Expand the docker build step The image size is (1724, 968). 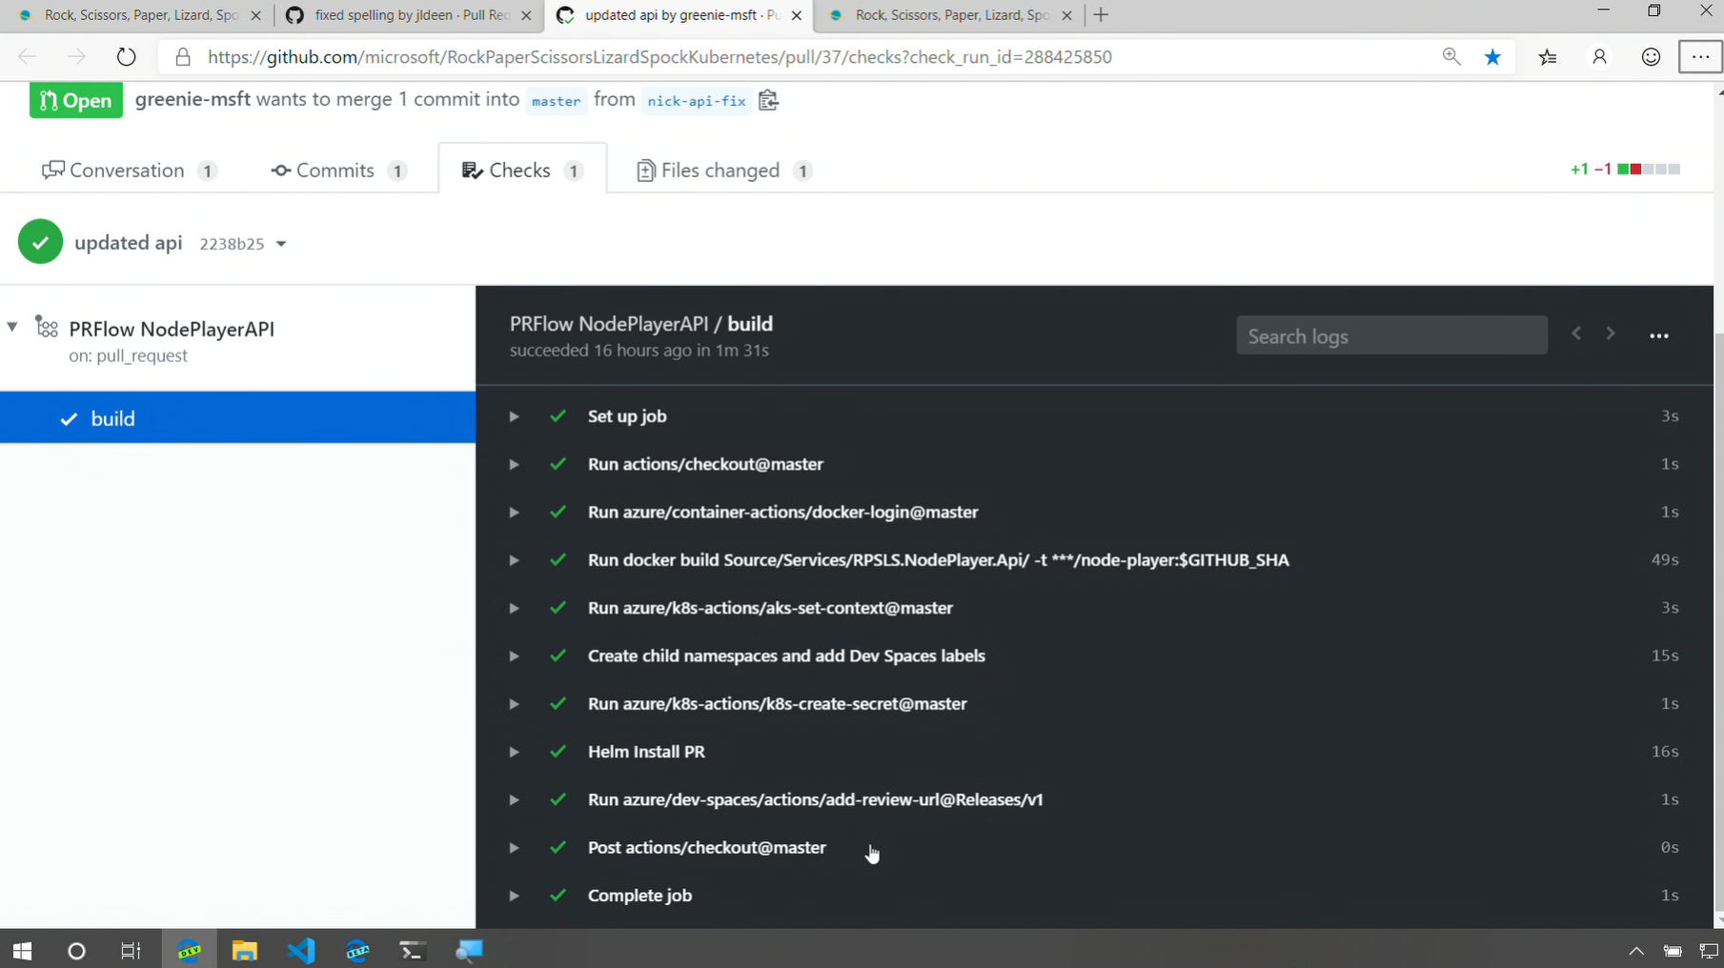pos(514,560)
